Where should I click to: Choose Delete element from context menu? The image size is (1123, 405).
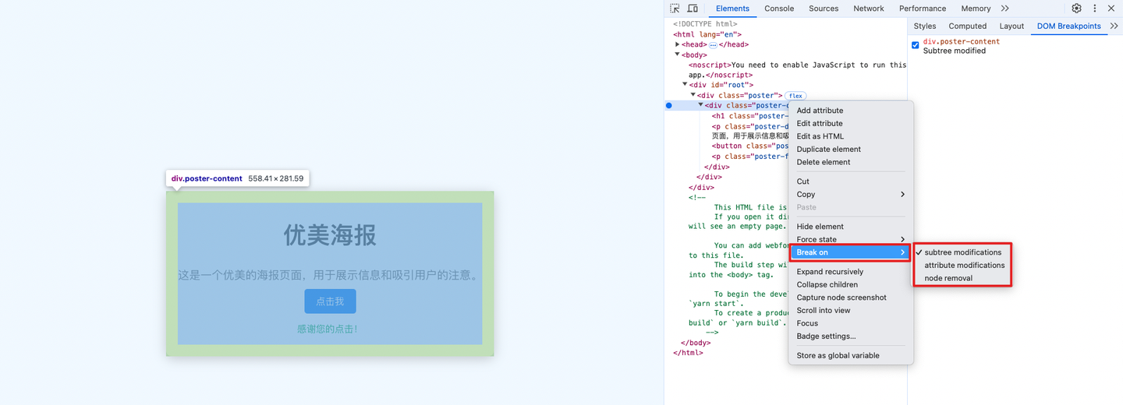pyautogui.click(x=823, y=162)
